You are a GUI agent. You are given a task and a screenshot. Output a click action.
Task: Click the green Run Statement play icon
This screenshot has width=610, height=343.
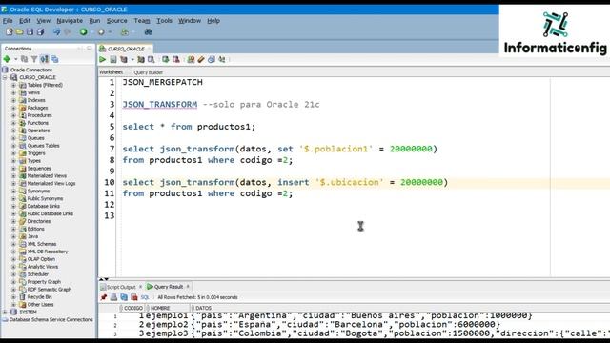pyautogui.click(x=103, y=59)
